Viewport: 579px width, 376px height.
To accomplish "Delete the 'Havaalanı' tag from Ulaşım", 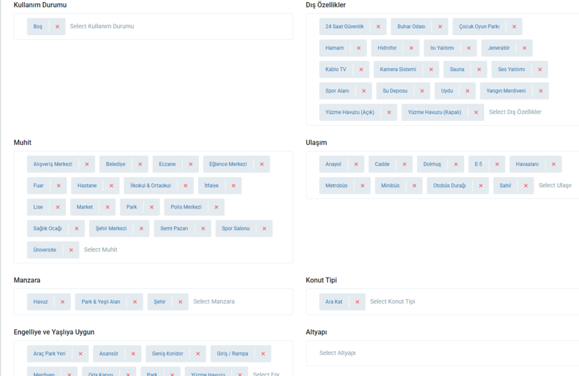I will coord(554,165).
